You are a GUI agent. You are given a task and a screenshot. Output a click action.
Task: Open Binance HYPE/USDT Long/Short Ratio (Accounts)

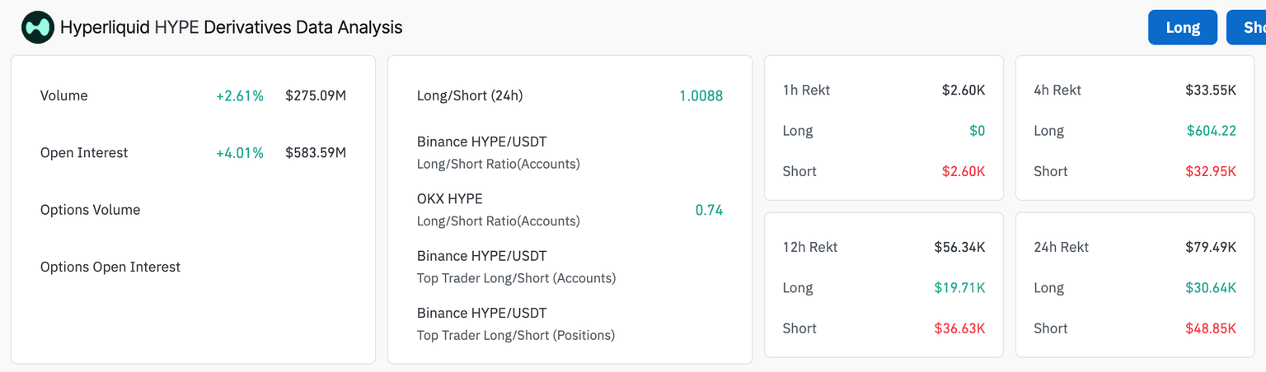click(x=498, y=152)
